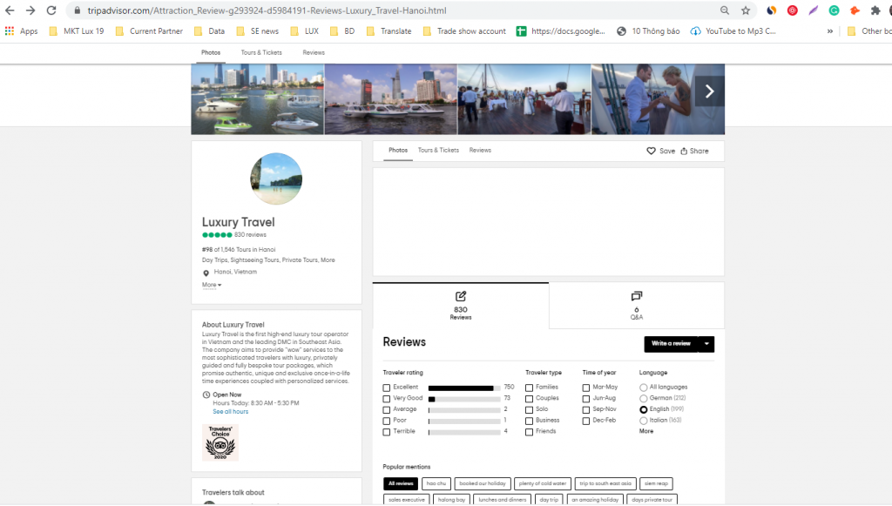This screenshot has height=506, width=892.
Task: Click the zoom magnifier icon in address bar
Action: [x=725, y=10]
